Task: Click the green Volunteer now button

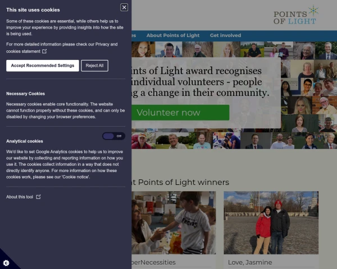Action: 180,113
